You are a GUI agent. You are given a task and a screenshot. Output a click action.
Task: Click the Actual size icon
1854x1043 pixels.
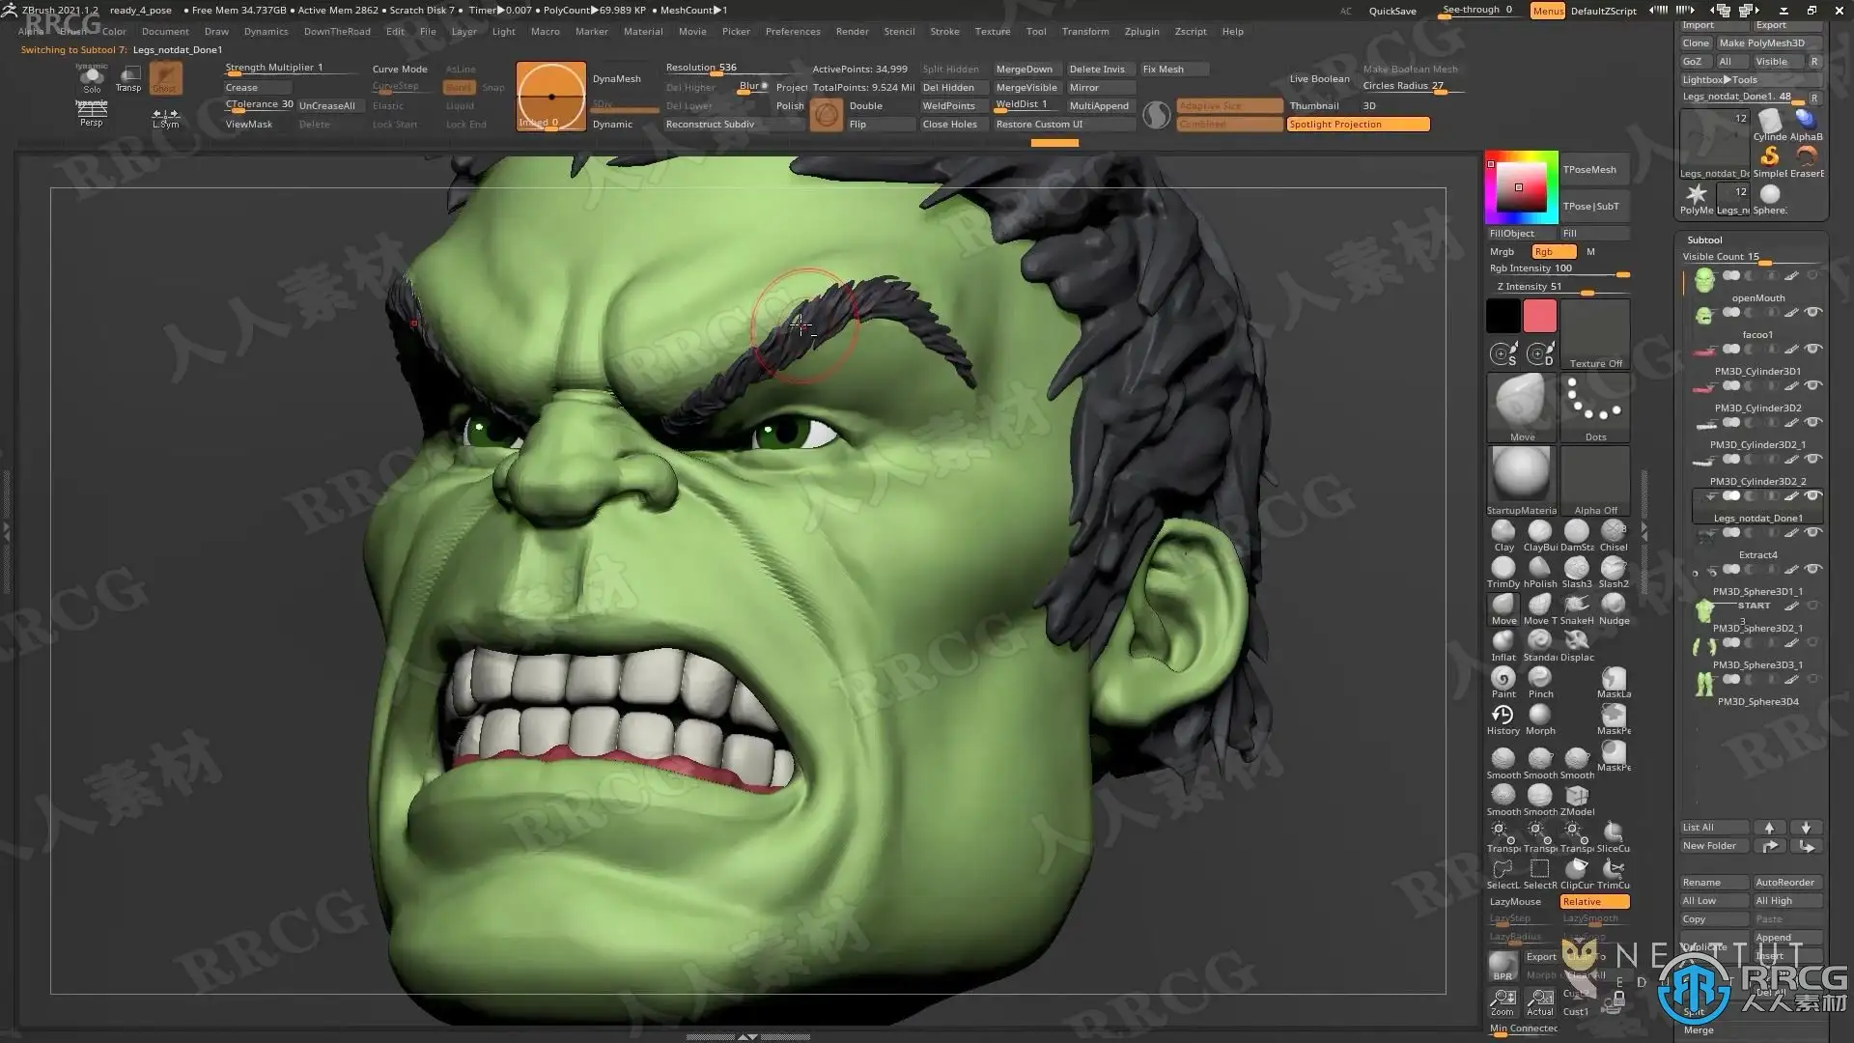(x=1540, y=1001)
